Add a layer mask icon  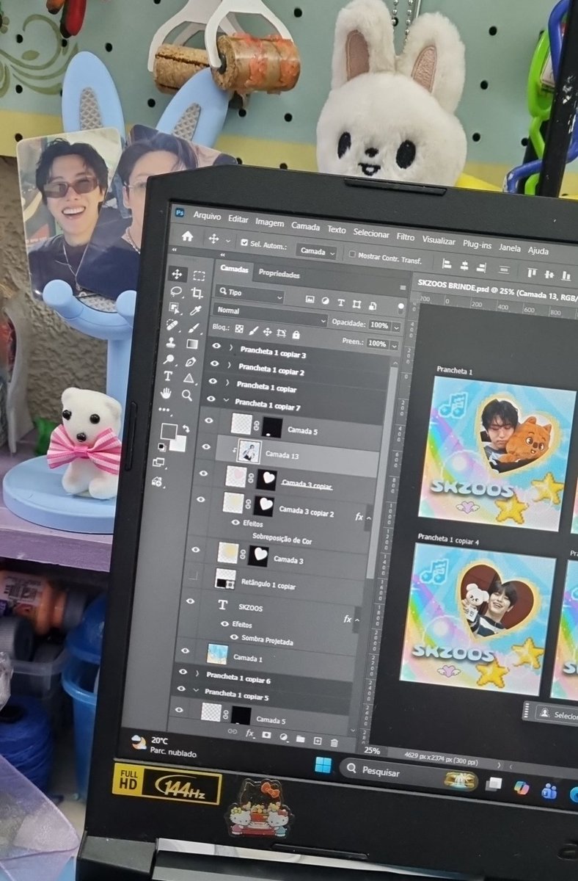tap(266, 735)
